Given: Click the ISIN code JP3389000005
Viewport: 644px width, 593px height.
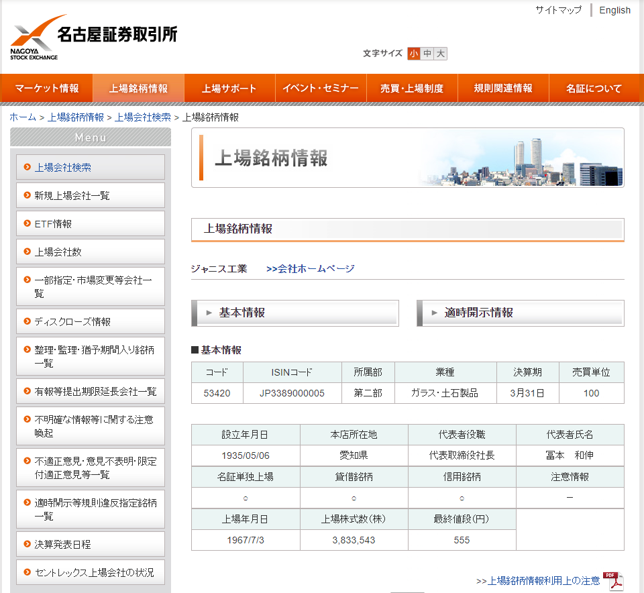Looking at the screenshot, I should pos(292,393).
